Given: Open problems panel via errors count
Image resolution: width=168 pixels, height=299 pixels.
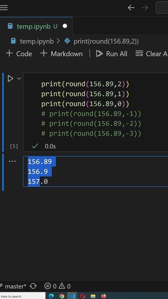Looking at the screenshot, I should [x=50, y=286].
